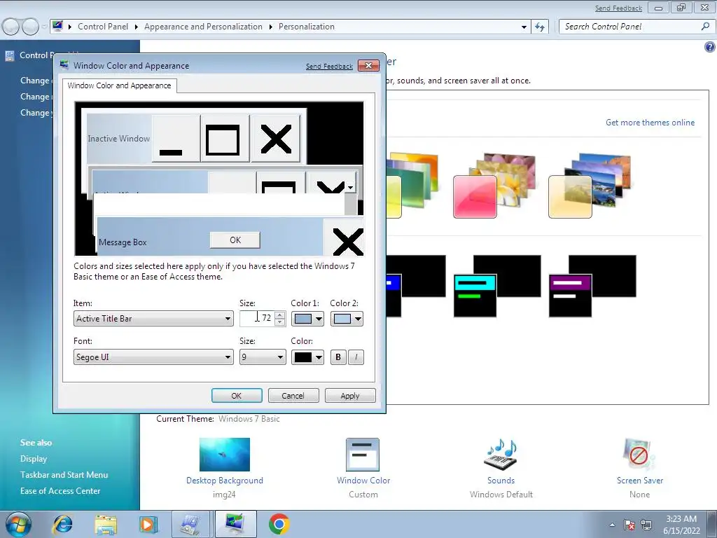The height and width of the screenshot is (538, 717).
Task: Click the OK button in Message Box preview
Action: tap(235, 240)
